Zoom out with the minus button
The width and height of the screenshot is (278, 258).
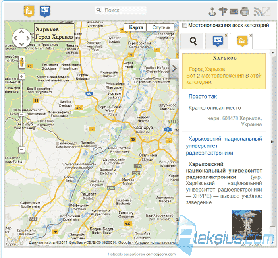(21, 149)
